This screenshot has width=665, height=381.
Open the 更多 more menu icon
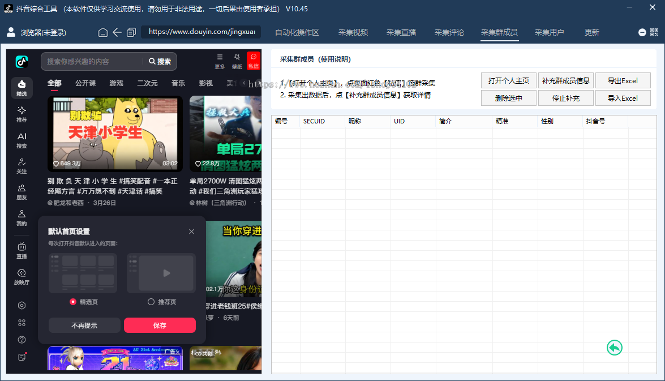click(x=220, y=61)
